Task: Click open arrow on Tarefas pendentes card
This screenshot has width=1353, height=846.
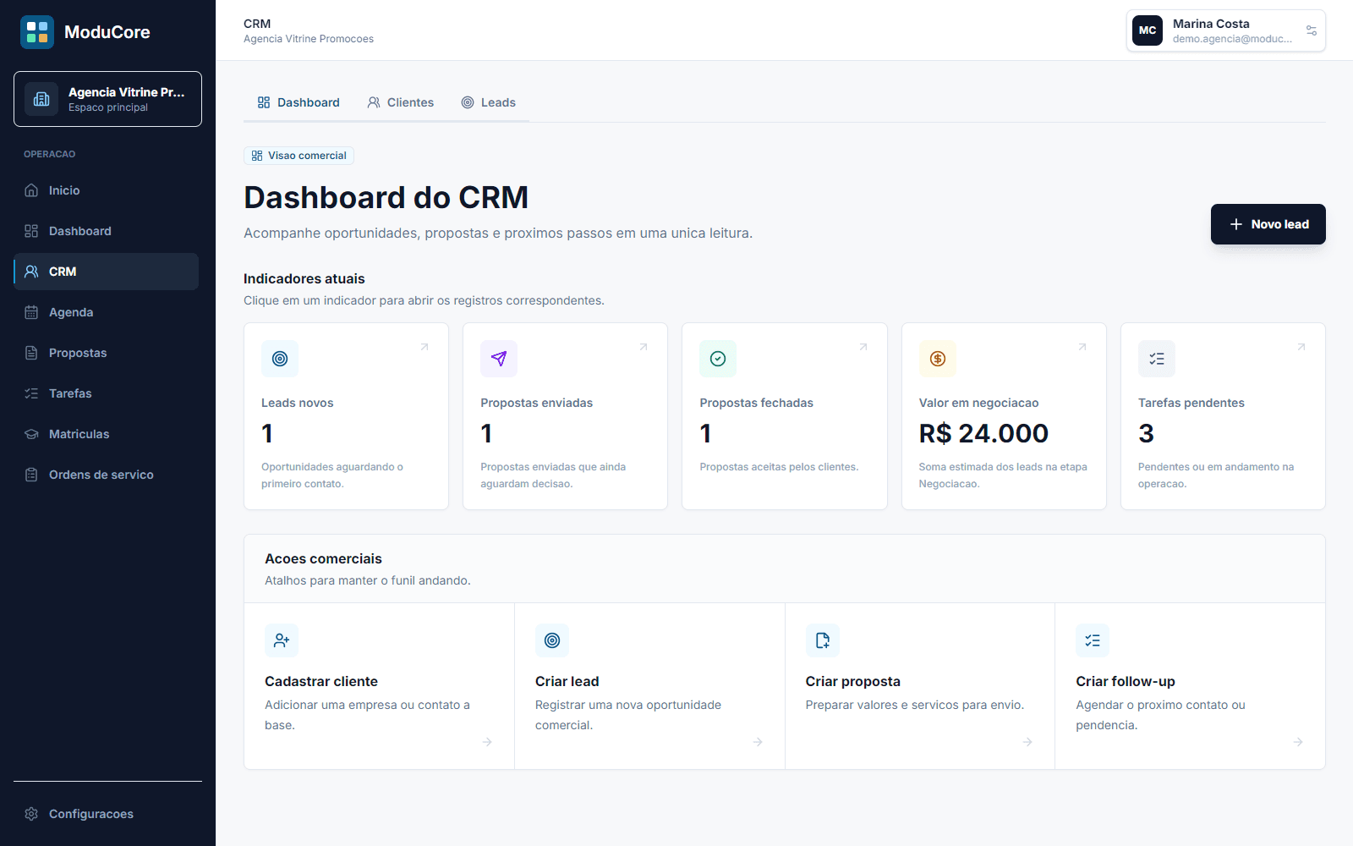Action: [x=1301, y=347]
